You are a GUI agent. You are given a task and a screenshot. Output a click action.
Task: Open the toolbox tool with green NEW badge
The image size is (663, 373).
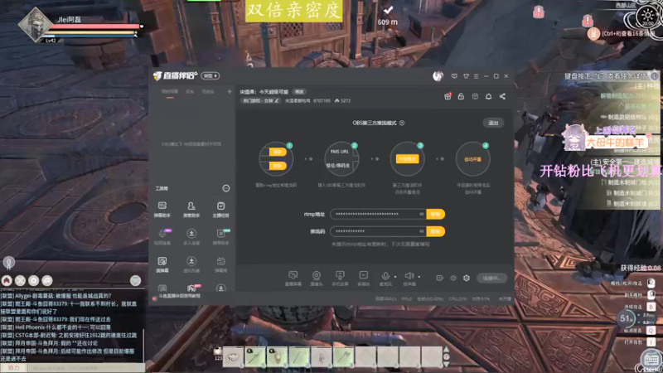(221, 237)
